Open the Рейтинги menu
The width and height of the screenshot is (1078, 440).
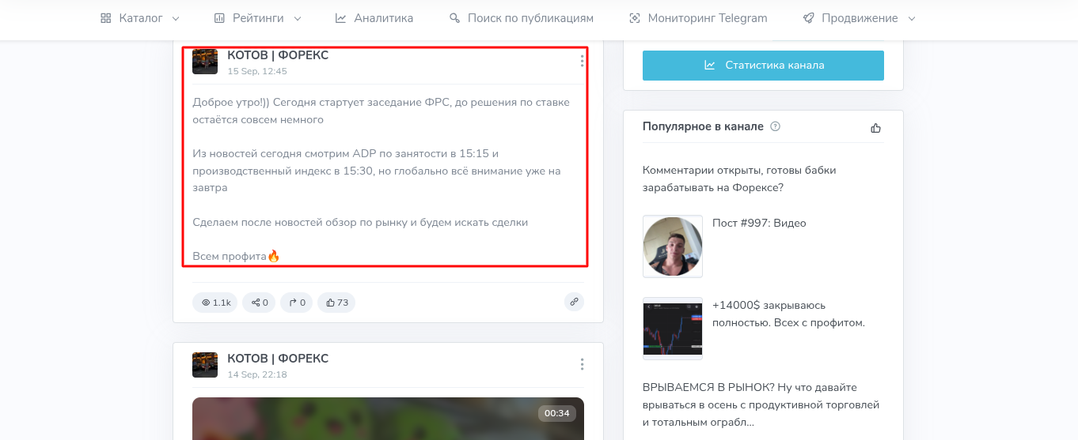[258, 18]
